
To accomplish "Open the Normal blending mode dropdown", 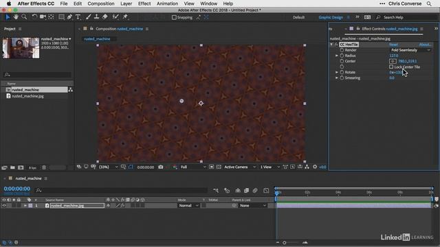I will point(188,206).
